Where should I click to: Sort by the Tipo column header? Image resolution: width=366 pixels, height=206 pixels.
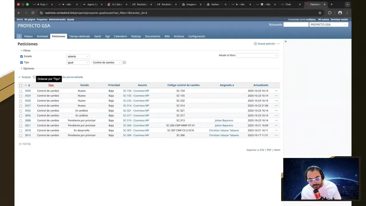pyautogui.click(x=51, y=85)
